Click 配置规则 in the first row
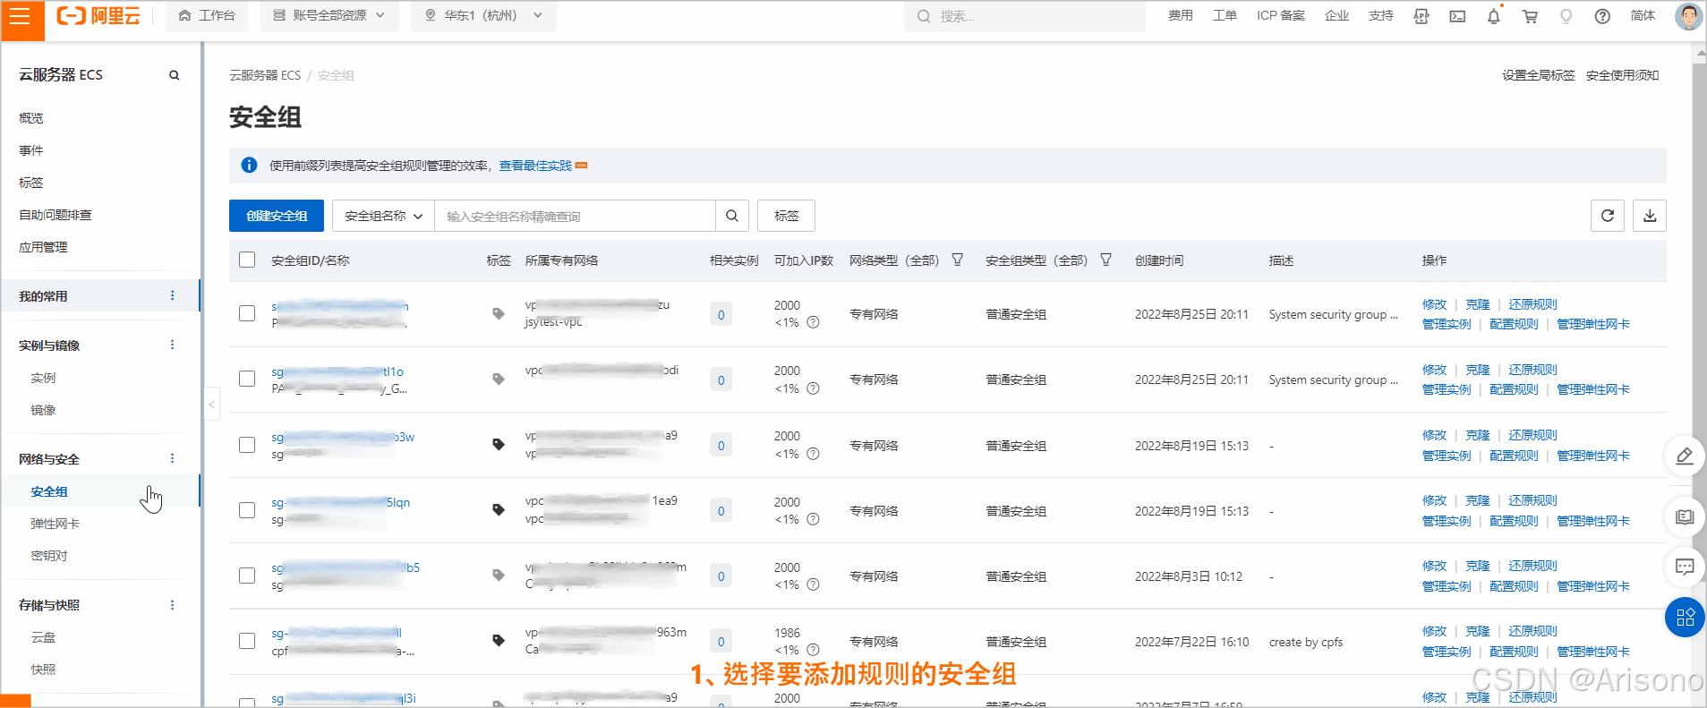1707x708 pixels. [1514, 324]
